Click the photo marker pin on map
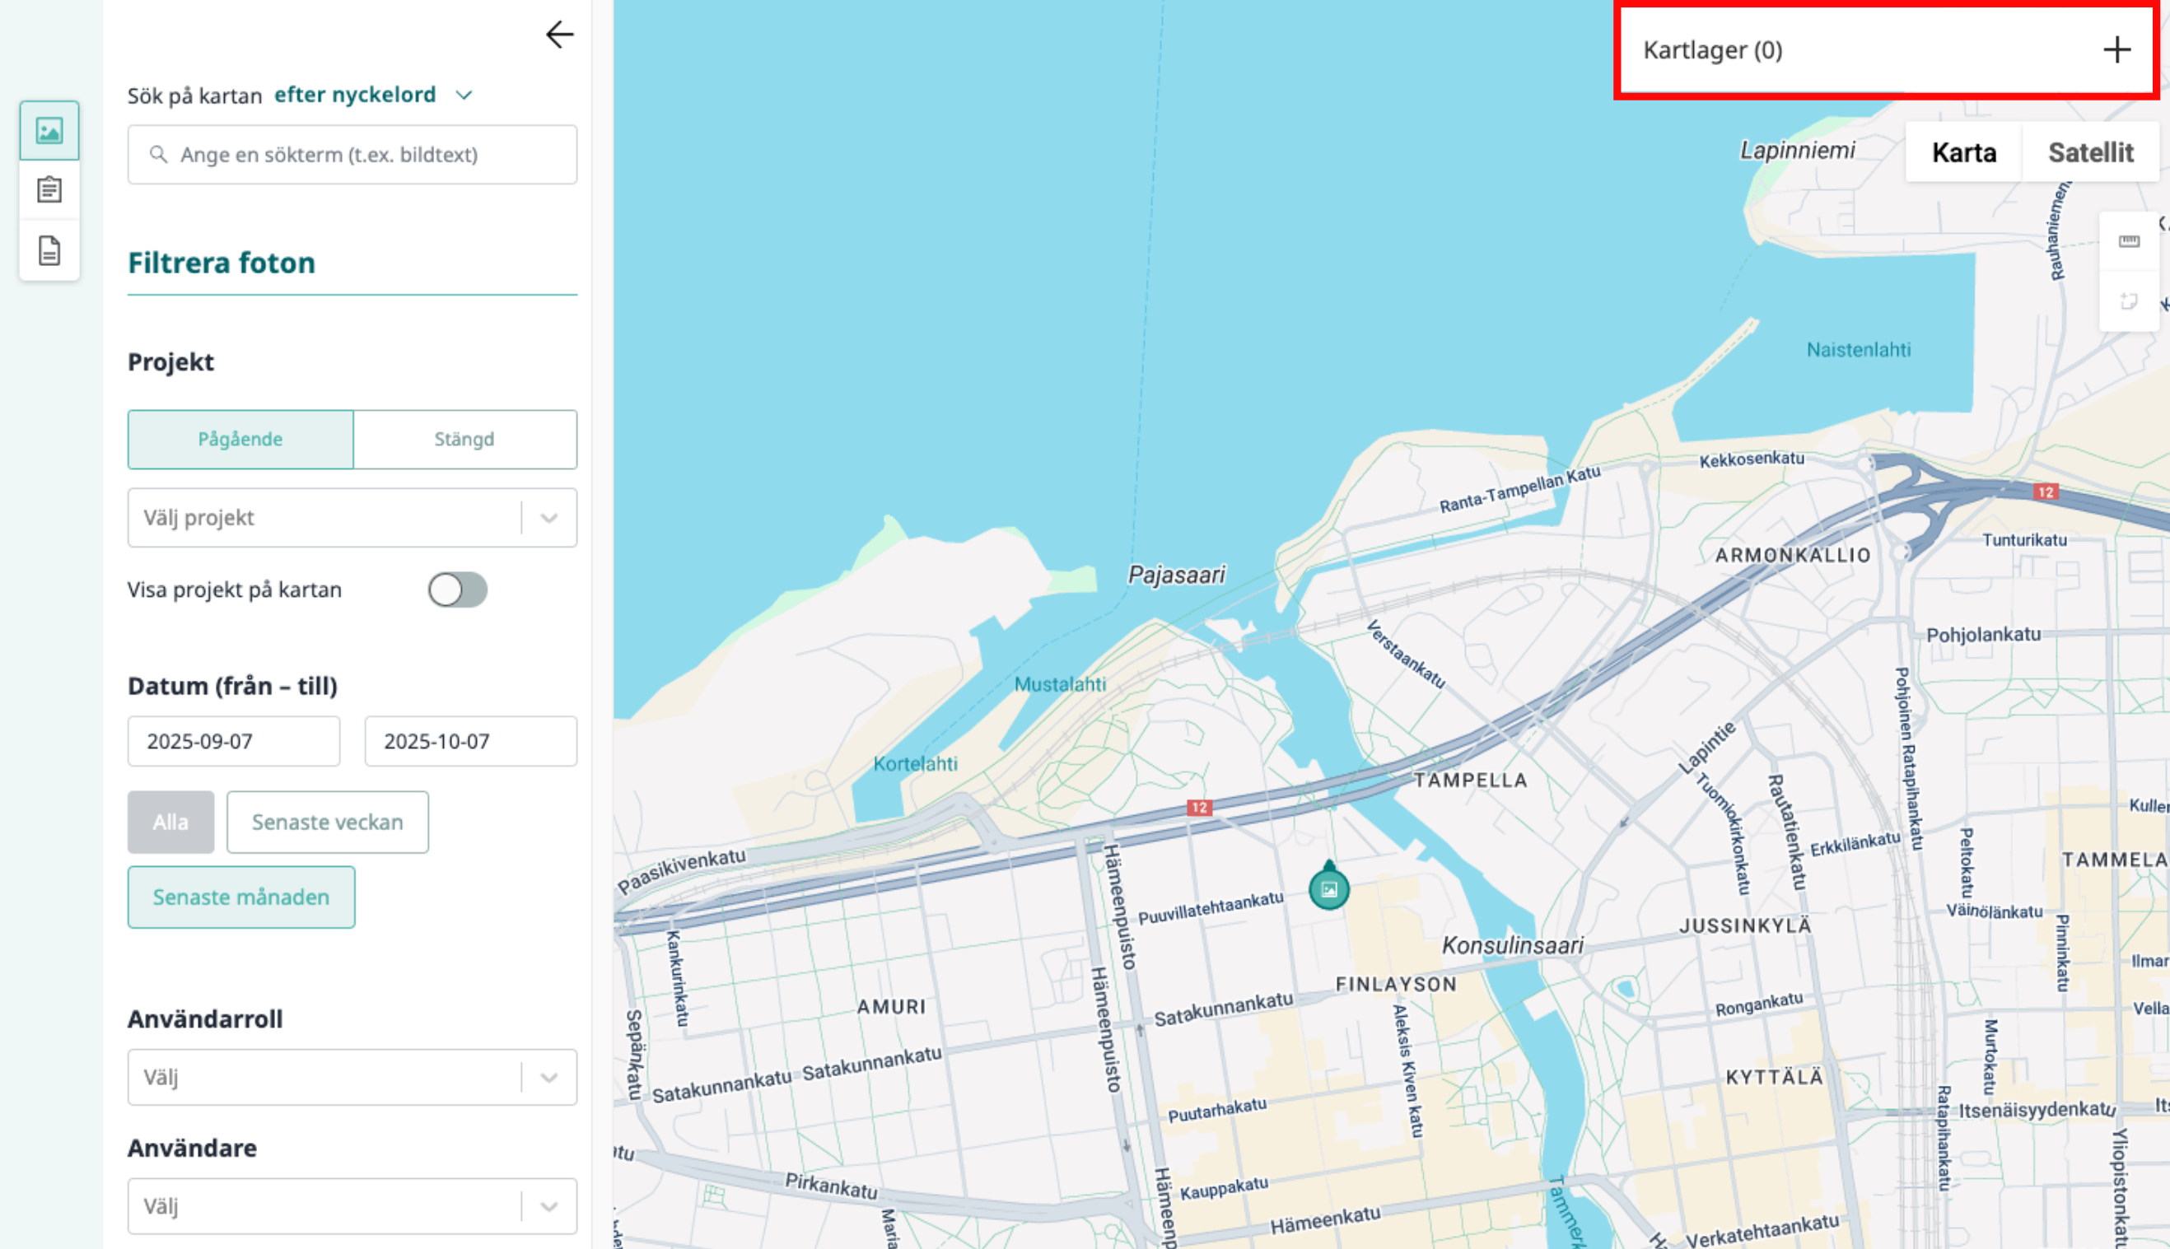Image resolution: width=2170 pixels, height=1249 pixels. tap(1328, 888)
